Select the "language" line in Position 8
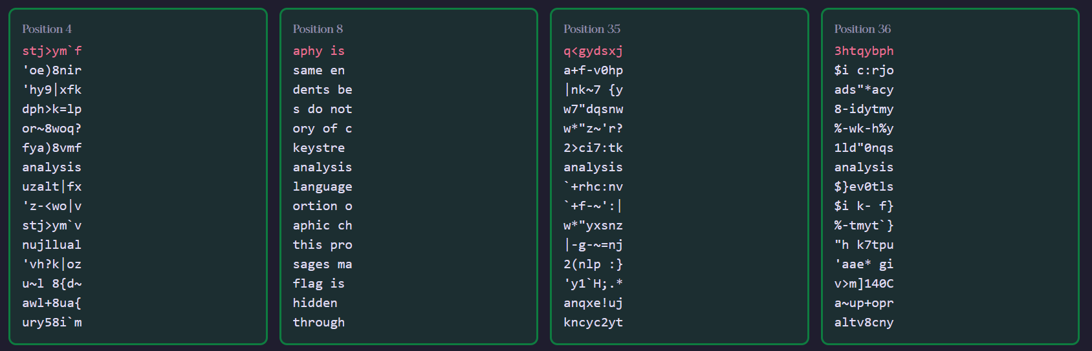Screen dimensions: 1092x351 pos(322,187)
